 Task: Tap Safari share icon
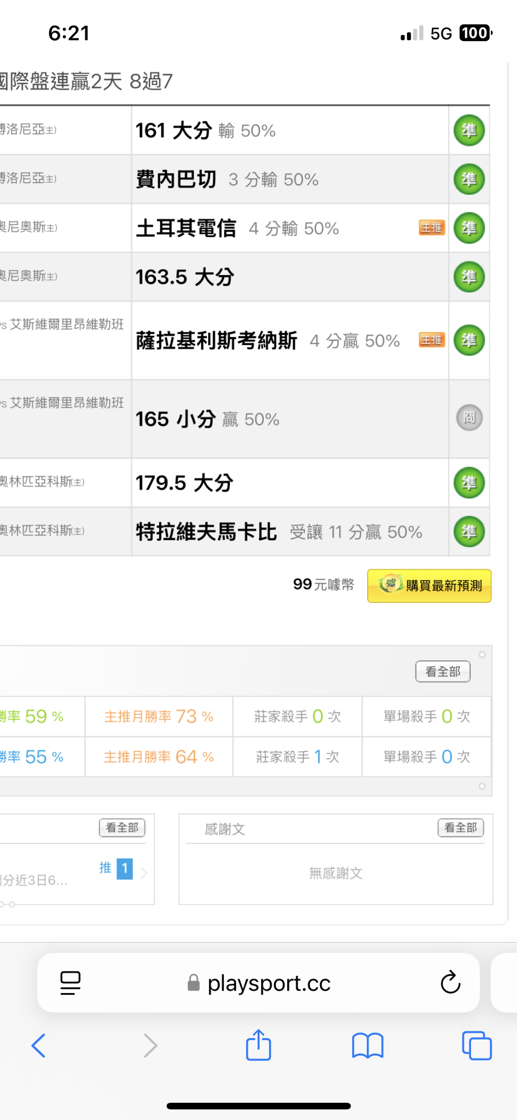[258, 1045]
